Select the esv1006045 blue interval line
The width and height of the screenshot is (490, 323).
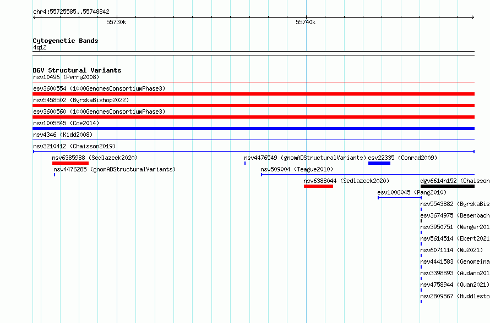(x=400, y=198)
